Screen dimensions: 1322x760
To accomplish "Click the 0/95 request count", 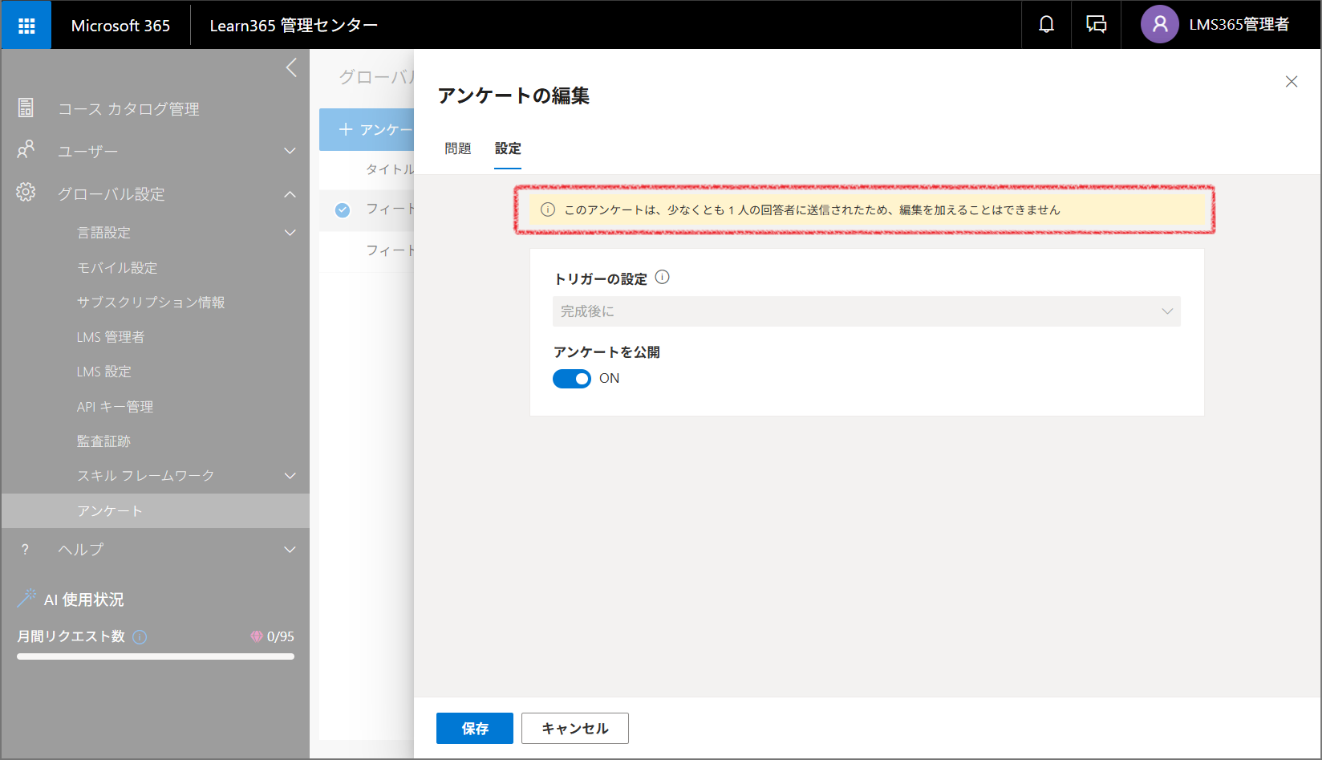I will pos(281,636).
